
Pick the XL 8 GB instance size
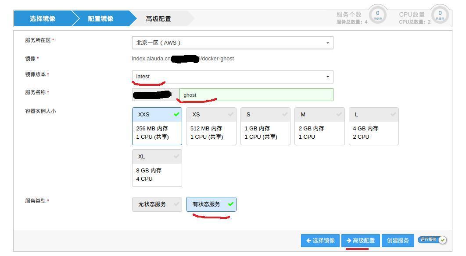coord(157,168)
